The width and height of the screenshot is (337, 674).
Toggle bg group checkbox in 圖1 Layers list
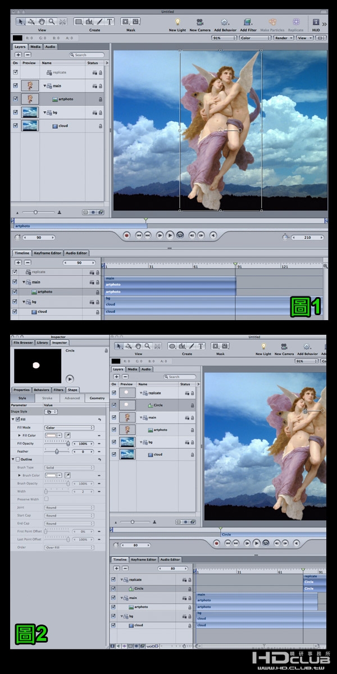point(16,112)
